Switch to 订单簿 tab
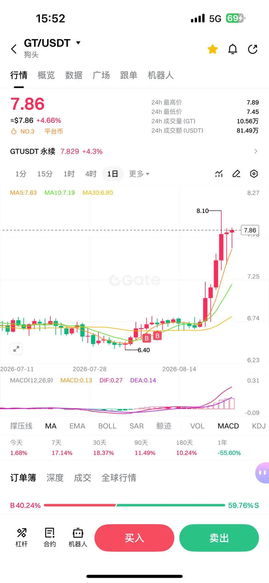Screen dimensions: 269x583 [23, 478]
